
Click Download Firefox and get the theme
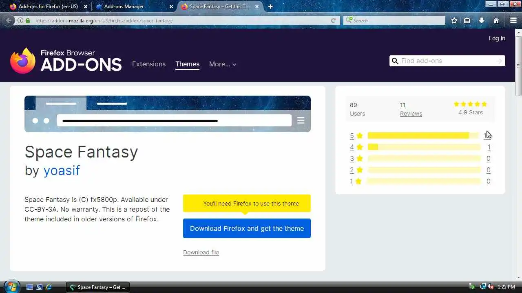point(247,228)
